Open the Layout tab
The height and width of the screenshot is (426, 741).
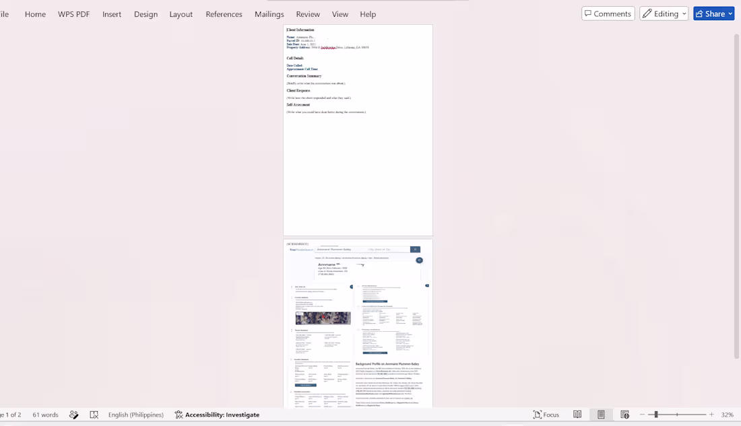point(181,14)
